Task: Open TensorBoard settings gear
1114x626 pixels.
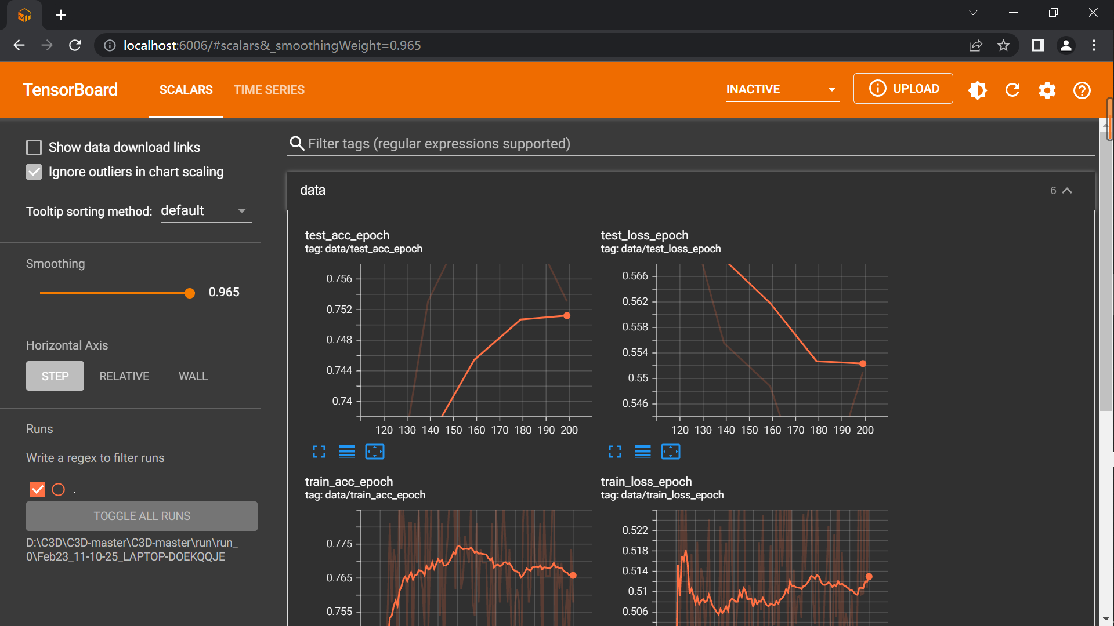Action: click(x=1047, y=90)
